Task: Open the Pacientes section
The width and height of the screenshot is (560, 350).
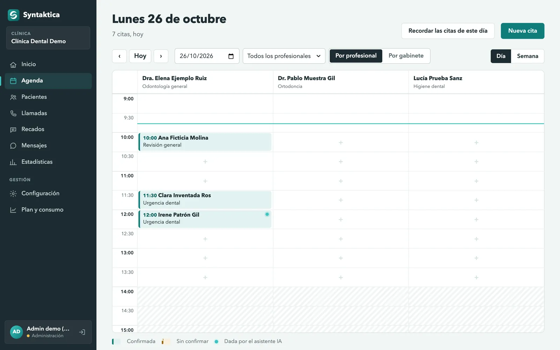Action: pos(48,97)
